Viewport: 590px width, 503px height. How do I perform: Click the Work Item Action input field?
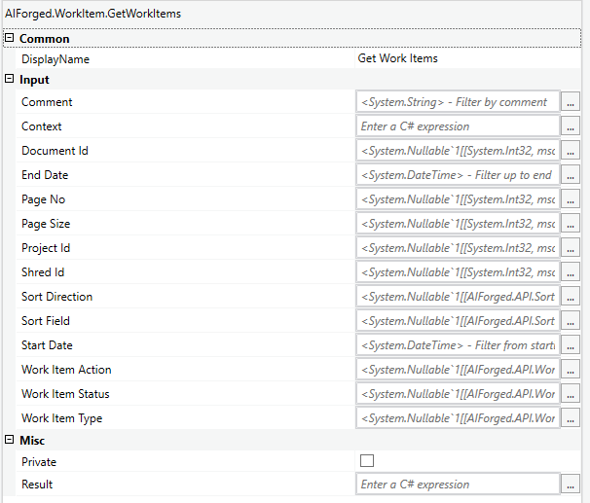click(458, 369)
